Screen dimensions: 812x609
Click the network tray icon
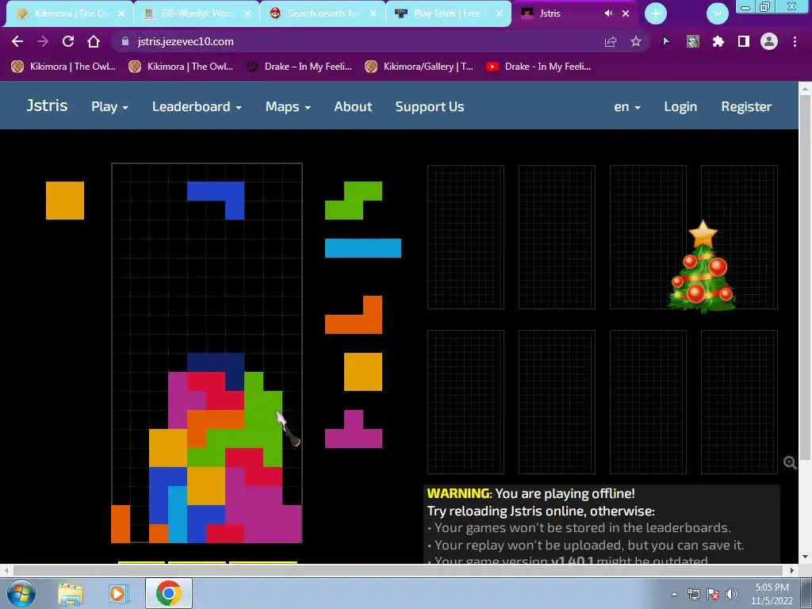click(693, 594)
